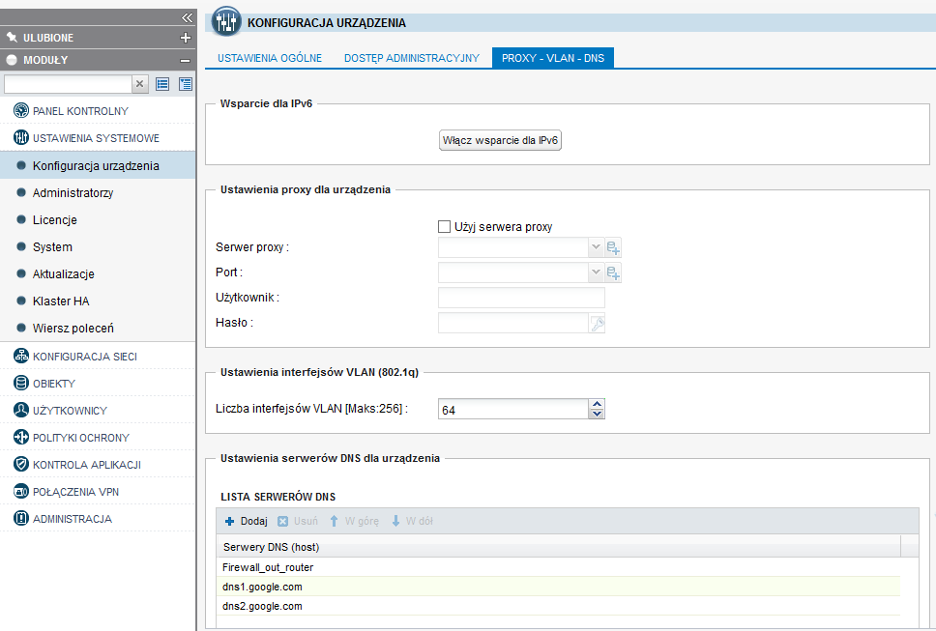Select Konfiguracja urządzenia tree item
936x631 pixels.
click(98, 166)
